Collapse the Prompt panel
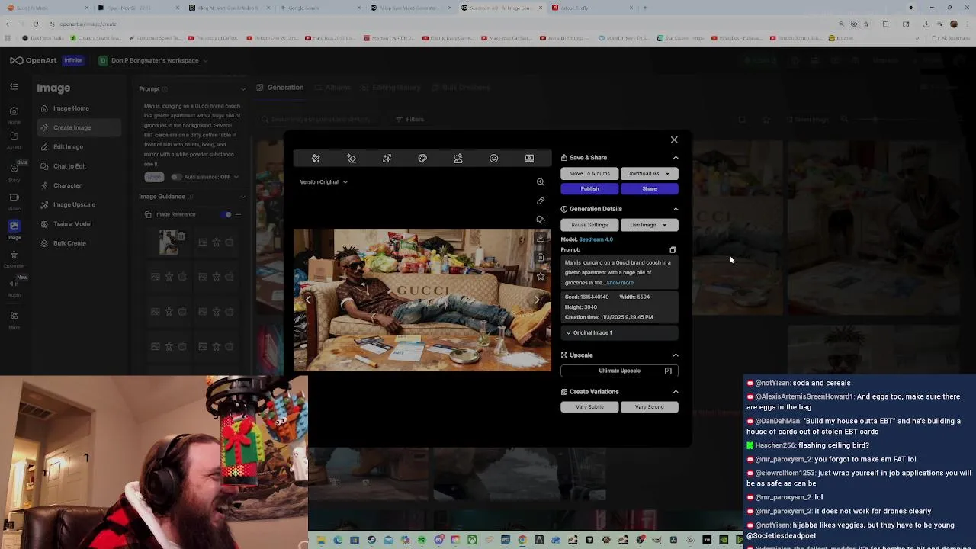The width and height of the screenshot is (976, 549). pos(243,89)
